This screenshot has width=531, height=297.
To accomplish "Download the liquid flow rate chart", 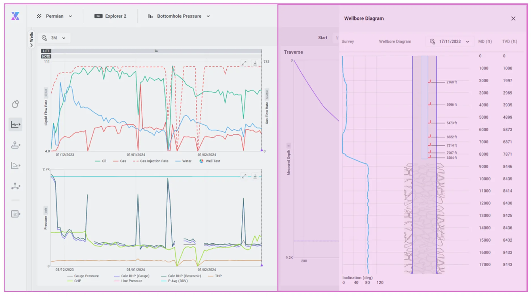I will 255,63.
